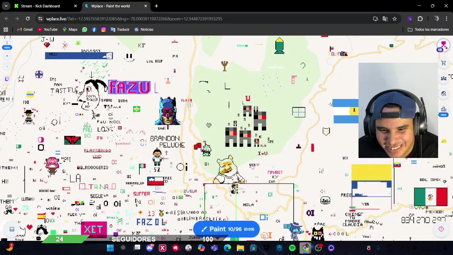Close the Wplace tab

click(x=145, y=6)
